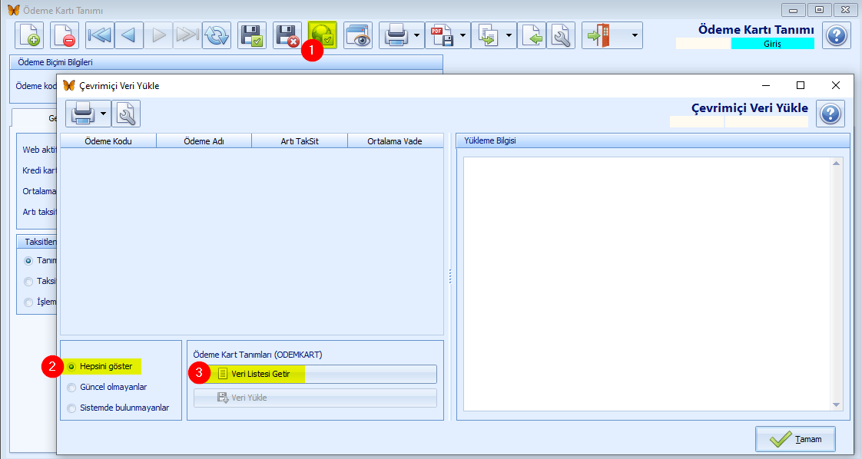Cancel save with red X floppy icon
Image resolution: width=862 pixels, height=459 pixels.
287,35
